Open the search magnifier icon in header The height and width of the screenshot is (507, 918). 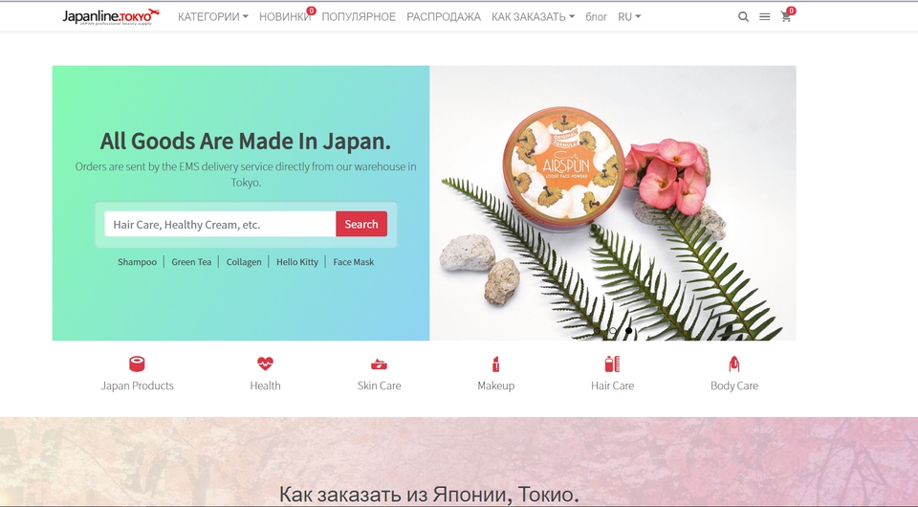click(743, 17)
